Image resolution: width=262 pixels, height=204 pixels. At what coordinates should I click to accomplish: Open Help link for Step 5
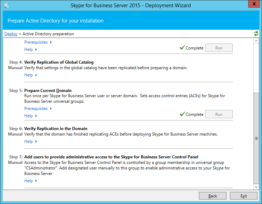click(29, 116)
